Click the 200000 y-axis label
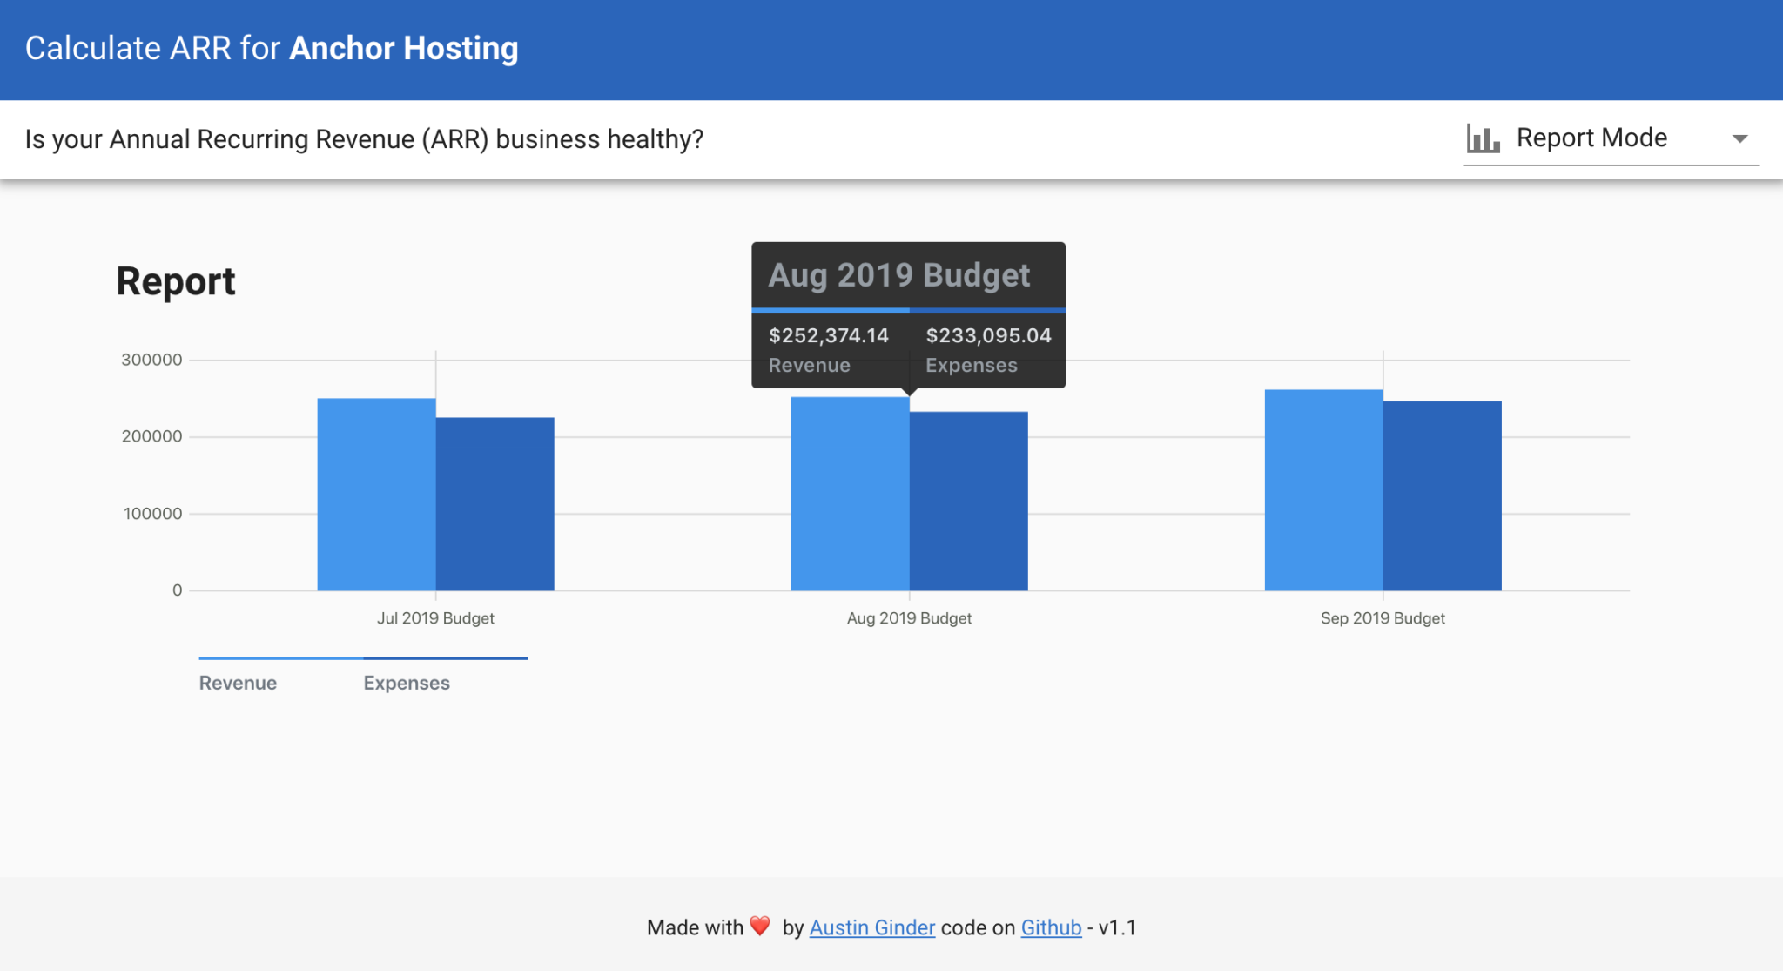Screen dimensions: 1783x971 (151, 436)
